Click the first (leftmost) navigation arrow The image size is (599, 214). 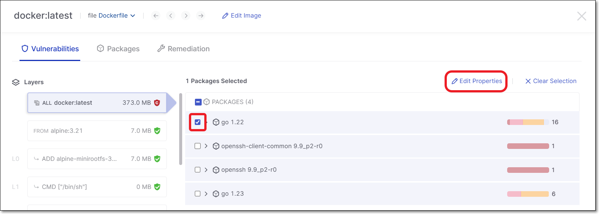click(x=156, y=16)
